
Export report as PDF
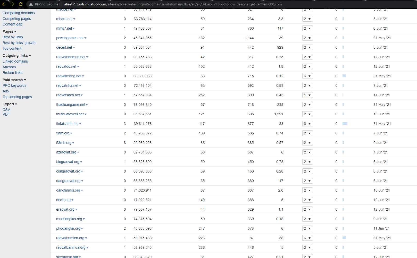coord(6,114)
